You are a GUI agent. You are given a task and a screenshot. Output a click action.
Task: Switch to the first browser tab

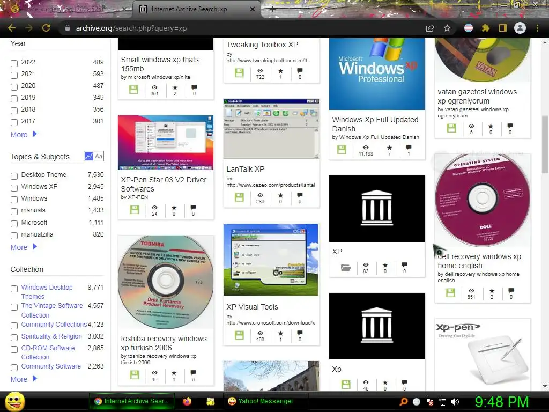66,9
